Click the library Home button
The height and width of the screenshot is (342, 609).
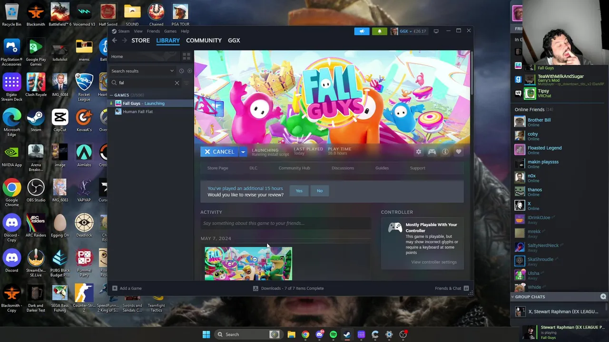[x=144, y=57]
